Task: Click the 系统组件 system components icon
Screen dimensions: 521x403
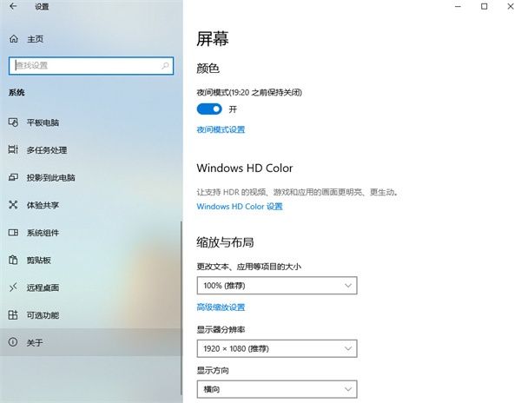Action: coord(13,233)
